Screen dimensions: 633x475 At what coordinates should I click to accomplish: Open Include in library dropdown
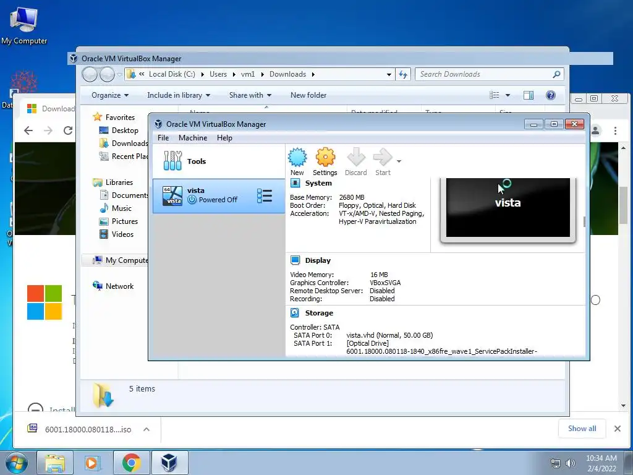point(179,95)
